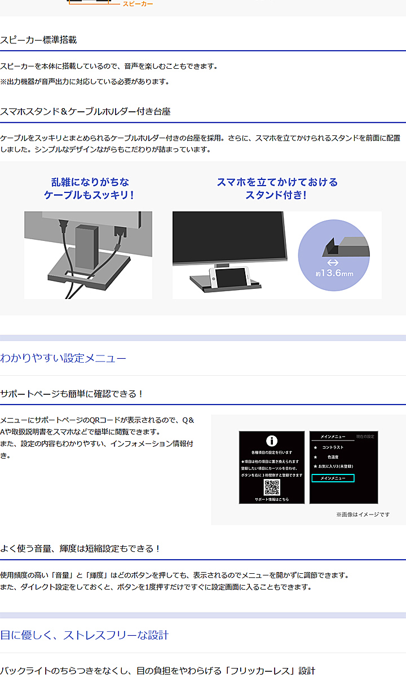The width and height of the screenshot is (406, 677).
Task: Click the note ※出力機器が音声出力に対応している必要があります。
Action: (x=85, y=82)
